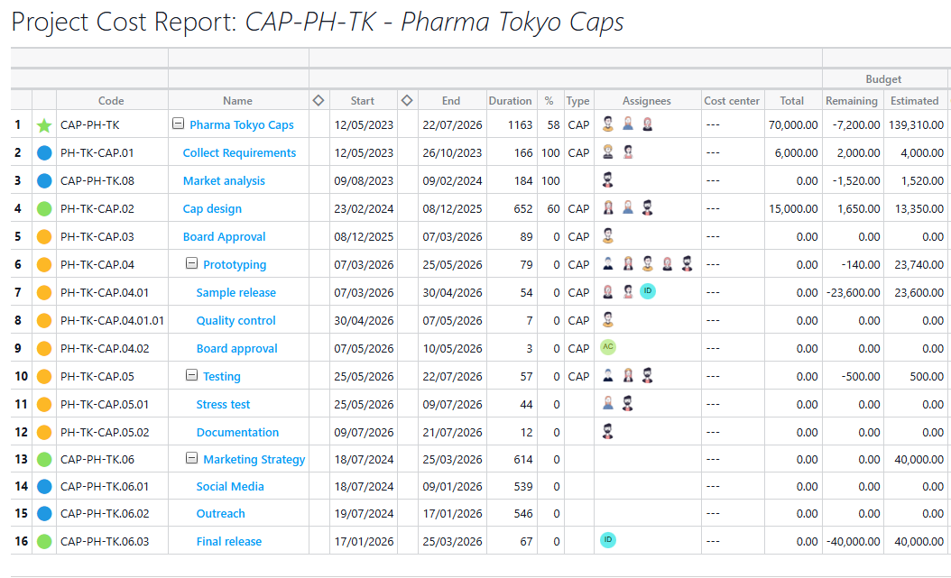This screenshot has width=951, height=578.
Task: Click the diamond milestone icon before End column
Action: pos(407,100)
